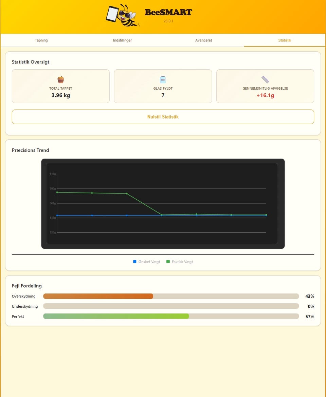This screenshot has height=397, width=326.
Task: Click the Ønsket Vægt legend label
Action: pyautogui.click(x=149, y=262)
